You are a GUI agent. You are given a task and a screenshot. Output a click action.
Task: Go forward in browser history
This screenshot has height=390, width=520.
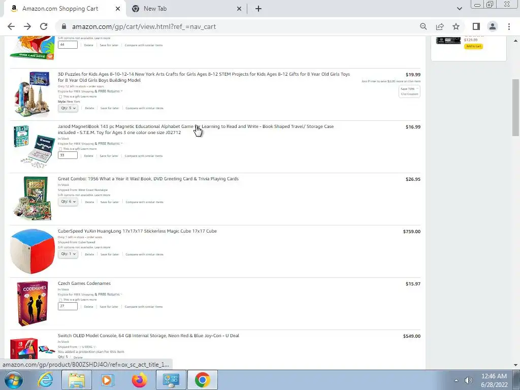(27, 26)
